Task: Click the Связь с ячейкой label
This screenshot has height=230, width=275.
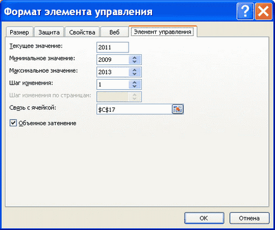Action: click(x=33, y=108)
